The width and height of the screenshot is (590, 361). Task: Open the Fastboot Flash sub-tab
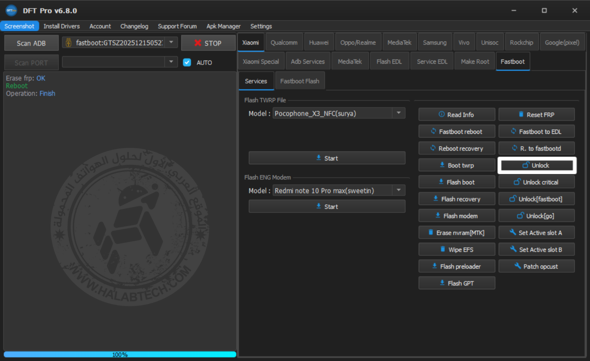[300, 81]
